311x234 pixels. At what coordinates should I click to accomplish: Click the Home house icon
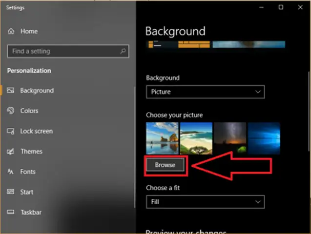(11, 31)
